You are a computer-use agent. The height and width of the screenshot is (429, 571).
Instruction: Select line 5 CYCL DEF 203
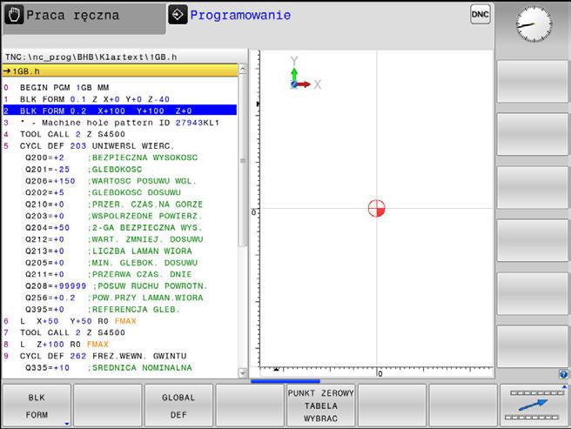pyautogui.click(x=120, y=145)
